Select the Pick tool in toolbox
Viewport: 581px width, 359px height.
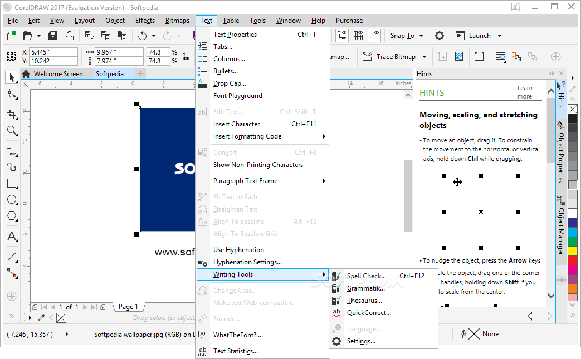(x=12, y=77)
